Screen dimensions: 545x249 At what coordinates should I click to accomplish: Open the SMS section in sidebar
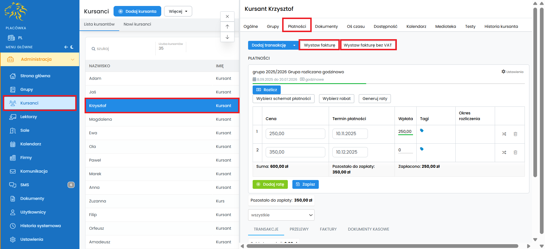click(25, 185)
